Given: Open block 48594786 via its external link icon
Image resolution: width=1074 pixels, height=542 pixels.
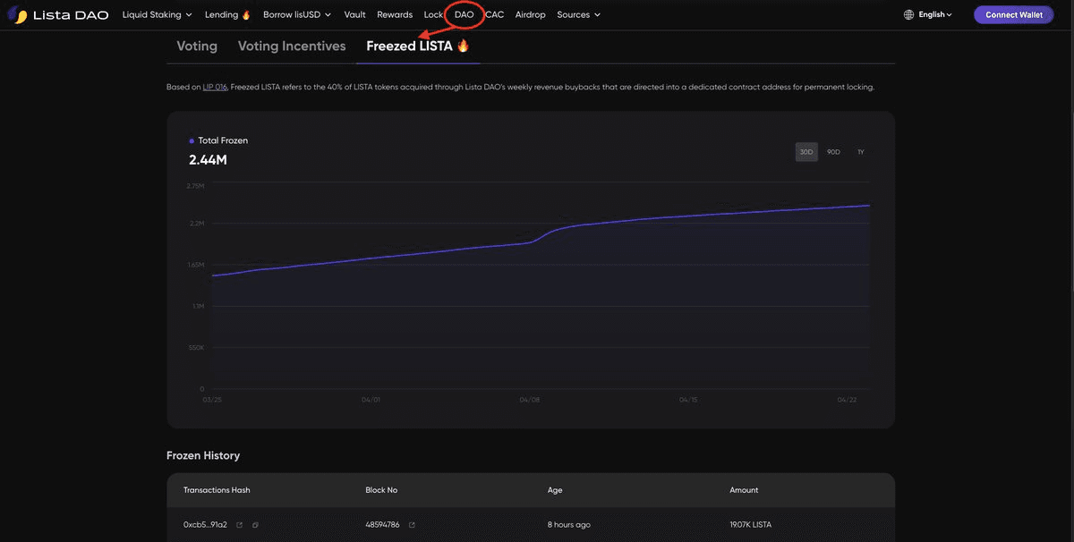Looking at the screenshot, I should click(x=410, y=524).
